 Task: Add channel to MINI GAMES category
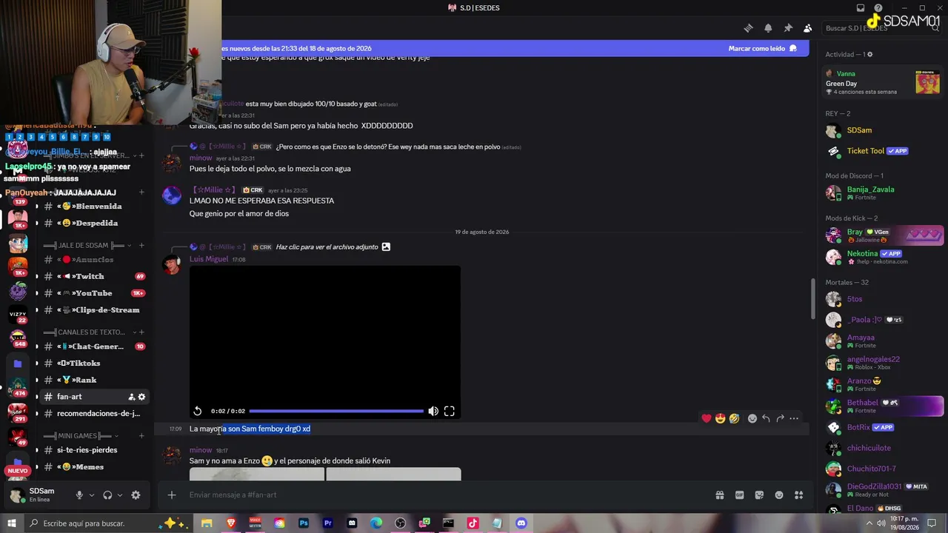141,435
